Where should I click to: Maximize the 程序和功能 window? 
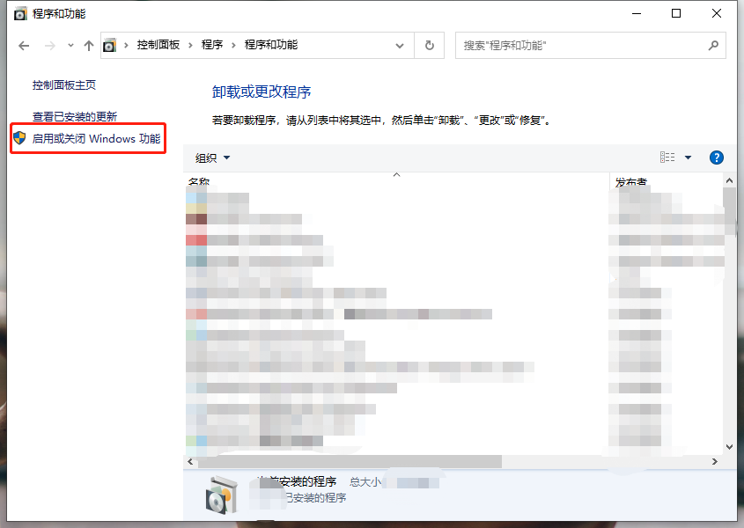[676, 14]
